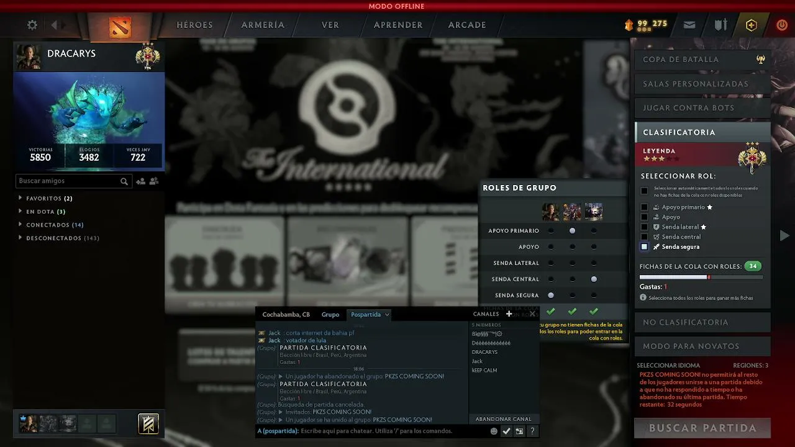The width and height of the screenshot is (795, 447).
Task: Select Senda Segura dot for first party member
Action: point(551,296)
